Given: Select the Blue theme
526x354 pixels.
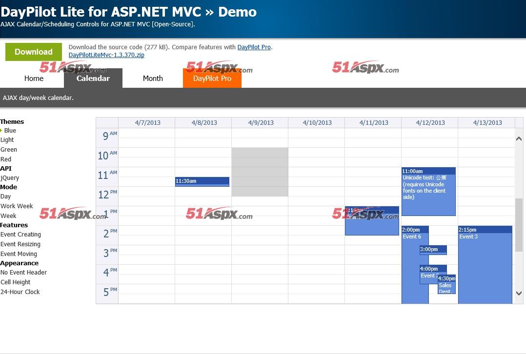Looking at the screenshot, I should [x=10, y=130].
